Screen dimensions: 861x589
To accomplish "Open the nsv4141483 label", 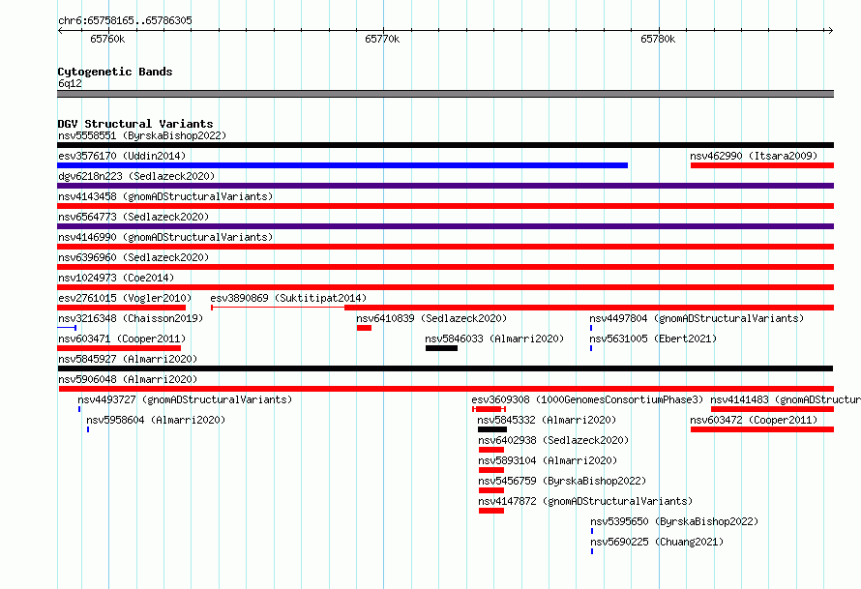I will pos(786,399).
